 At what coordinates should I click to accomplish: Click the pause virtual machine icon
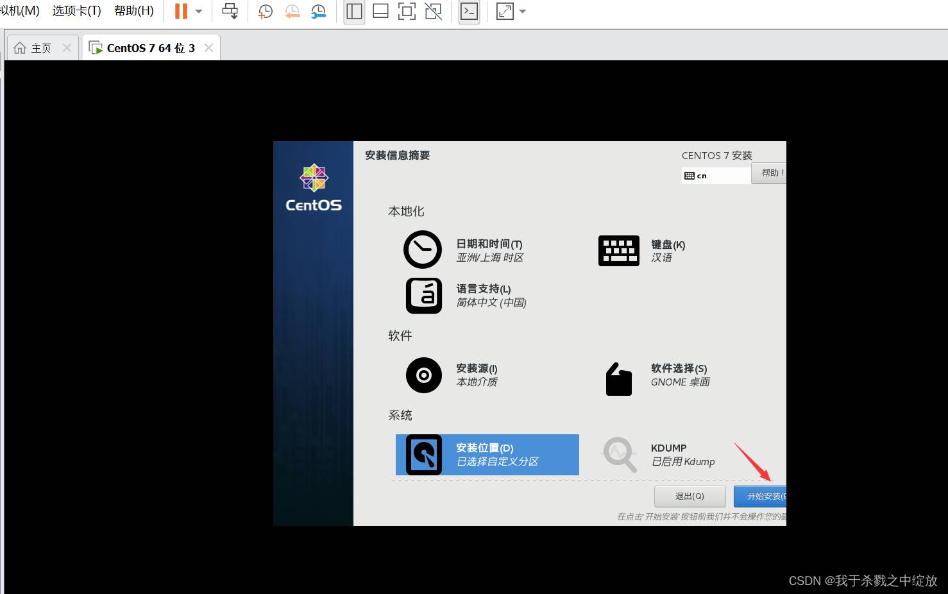[181, 12]
